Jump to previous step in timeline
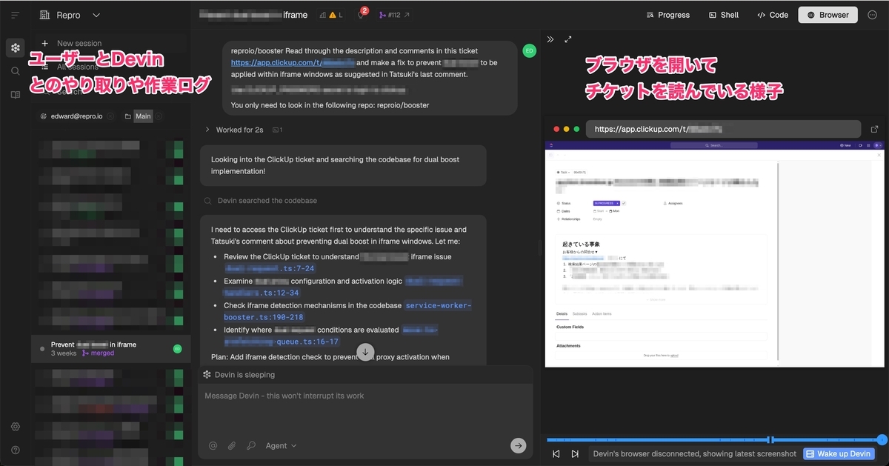This screenshot has width=889, height=466. tap(556, 453)
